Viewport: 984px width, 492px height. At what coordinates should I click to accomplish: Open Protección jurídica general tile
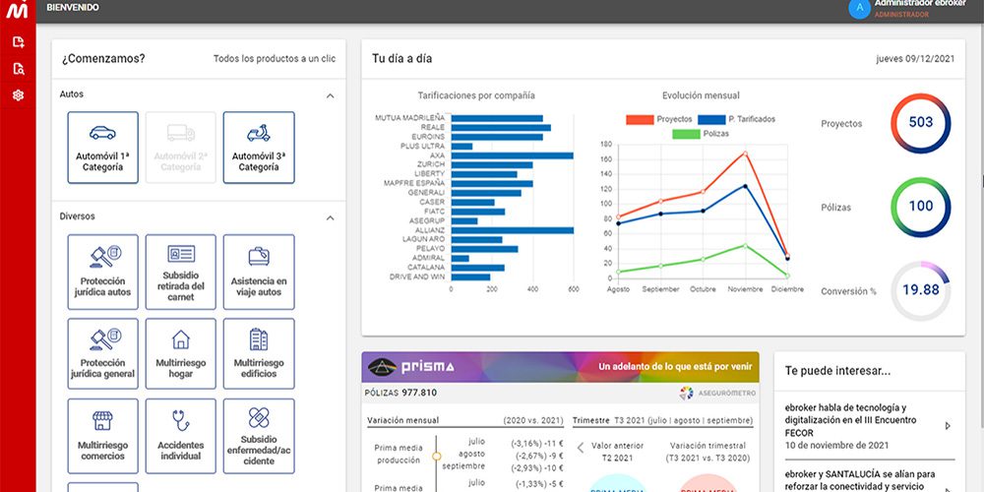click(103, 353)
